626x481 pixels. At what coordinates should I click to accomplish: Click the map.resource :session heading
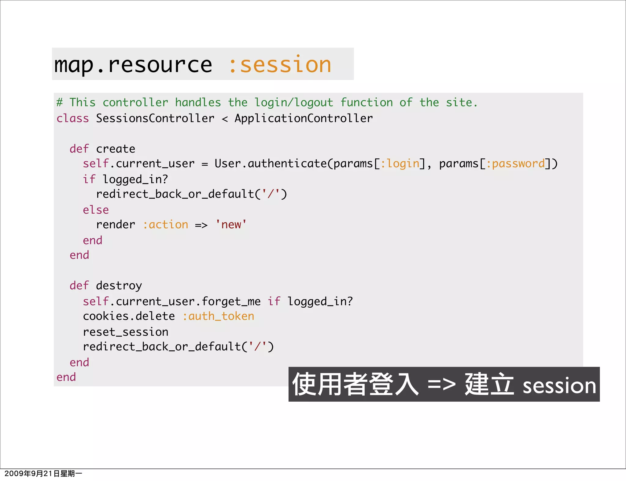193,64
